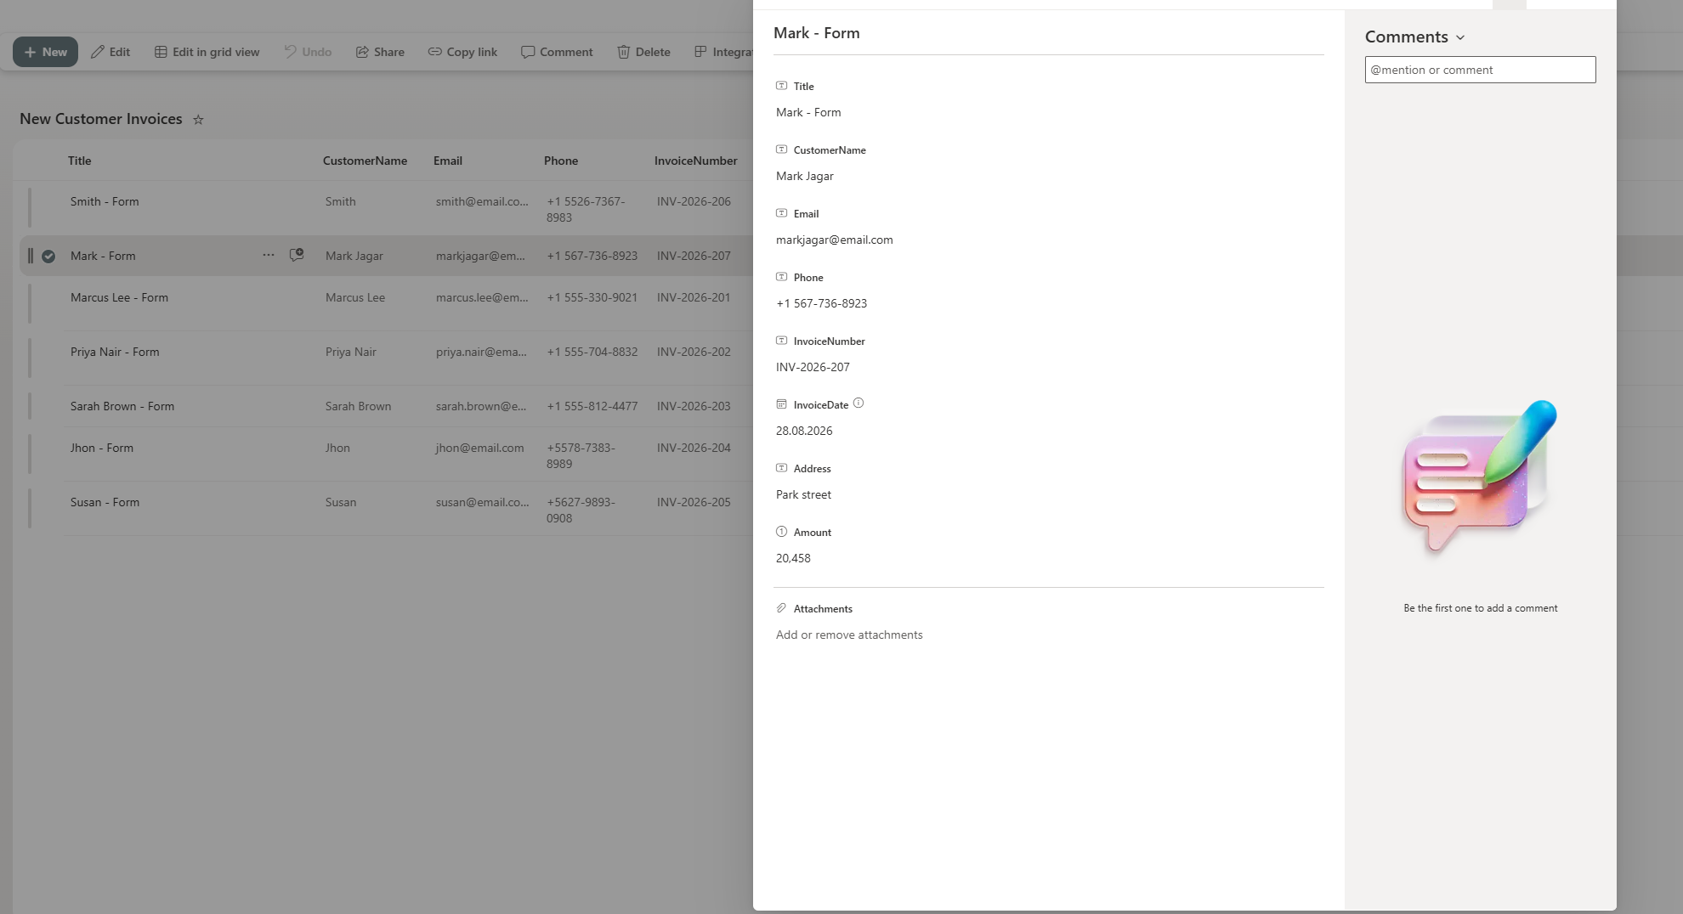Click the star icon beside New Customer Invoices
This screenshot has width=1683, height=914.
coord(198,120)
